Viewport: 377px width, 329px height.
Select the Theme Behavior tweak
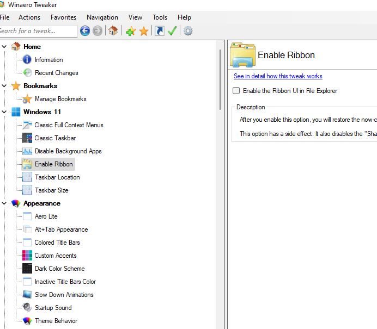[x=56, y=321]
